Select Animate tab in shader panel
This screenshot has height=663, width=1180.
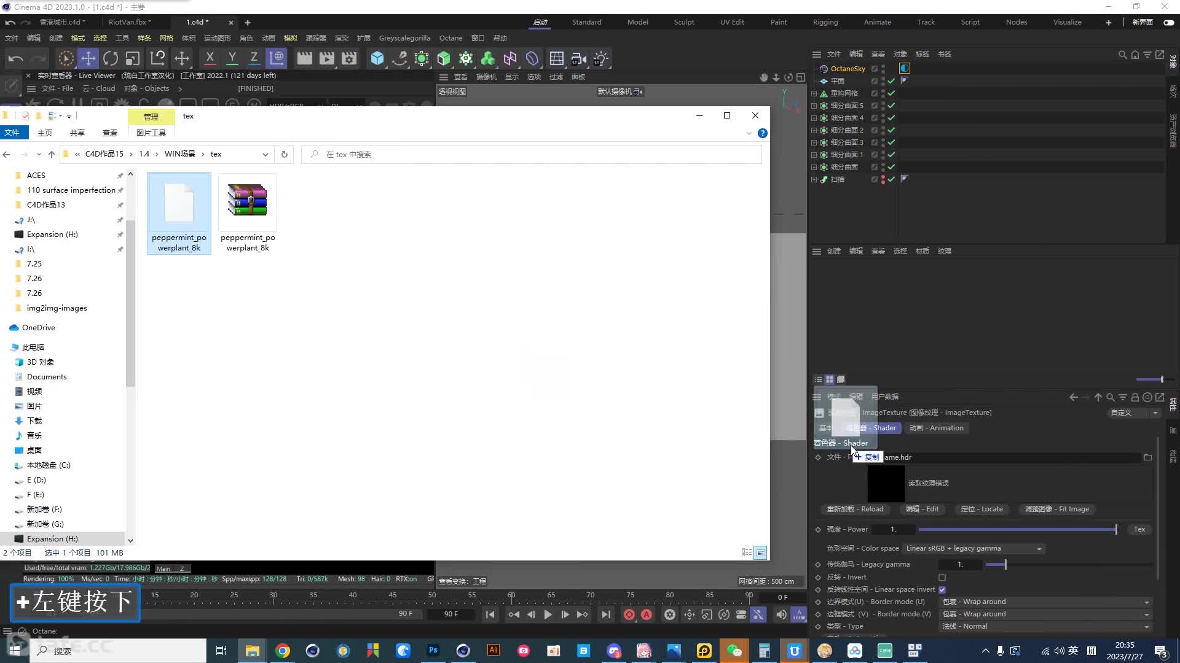pyautogui.click(x=936, y=427)
